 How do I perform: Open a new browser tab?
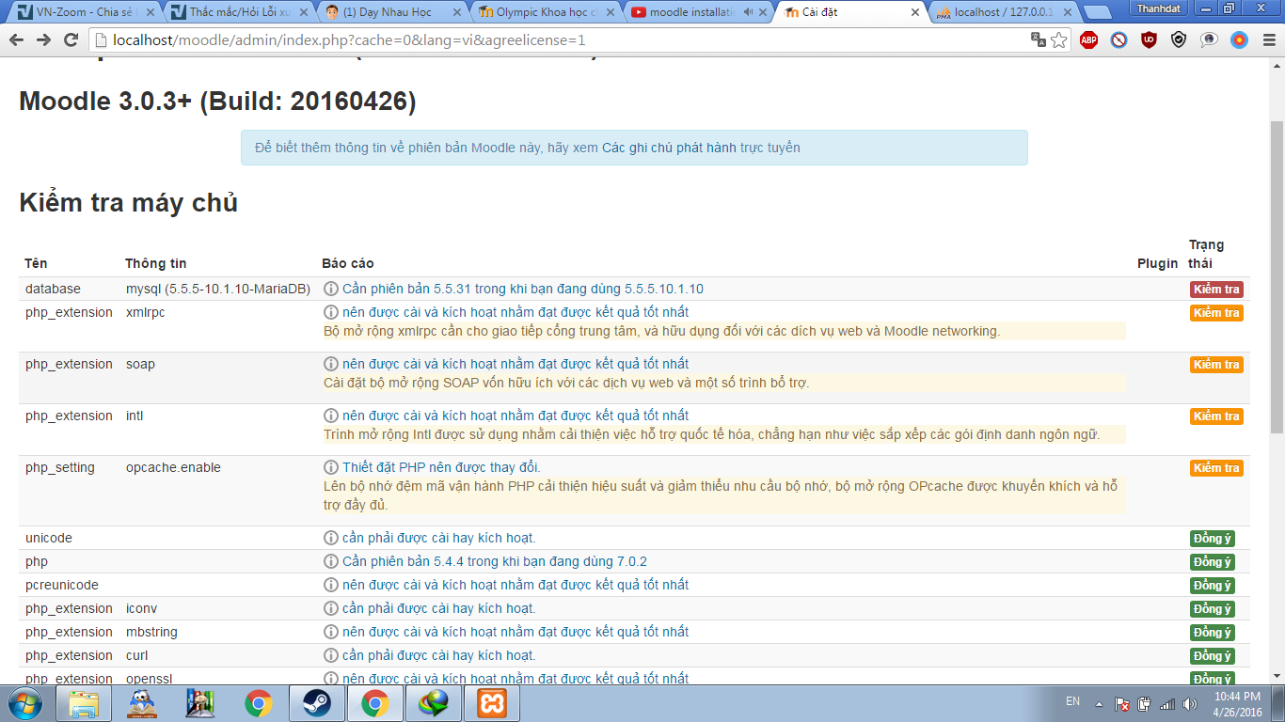(1097, 12)
